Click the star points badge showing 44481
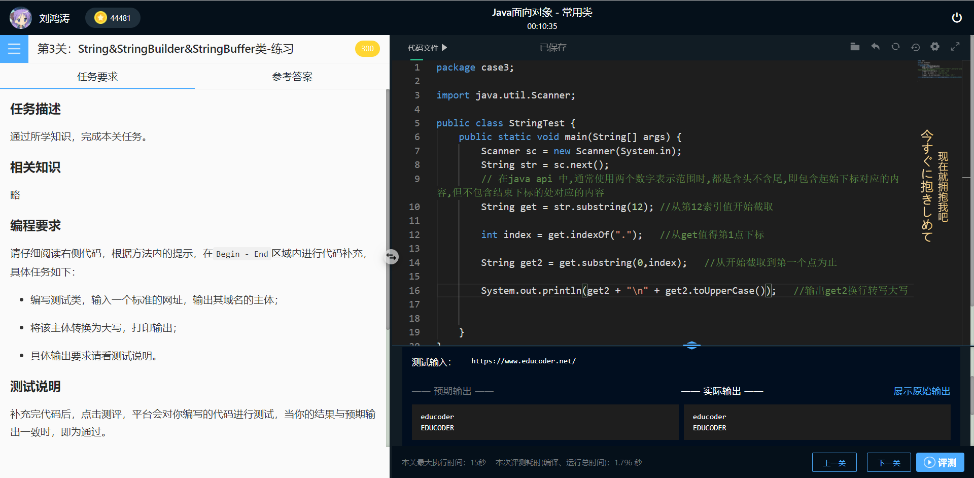974x478 pixels. [113, 17]
